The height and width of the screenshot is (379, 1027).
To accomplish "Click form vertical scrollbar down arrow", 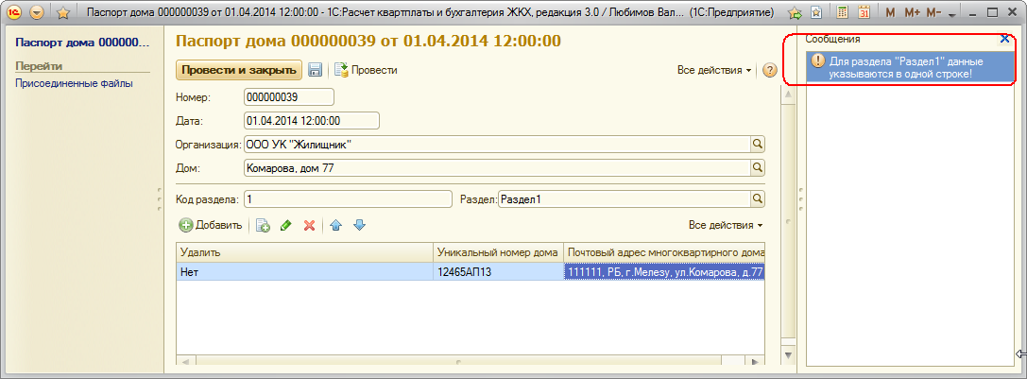I will [x=789, y=356].
